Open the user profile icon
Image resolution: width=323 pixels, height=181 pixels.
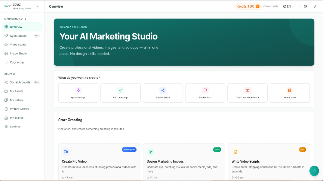315,7
